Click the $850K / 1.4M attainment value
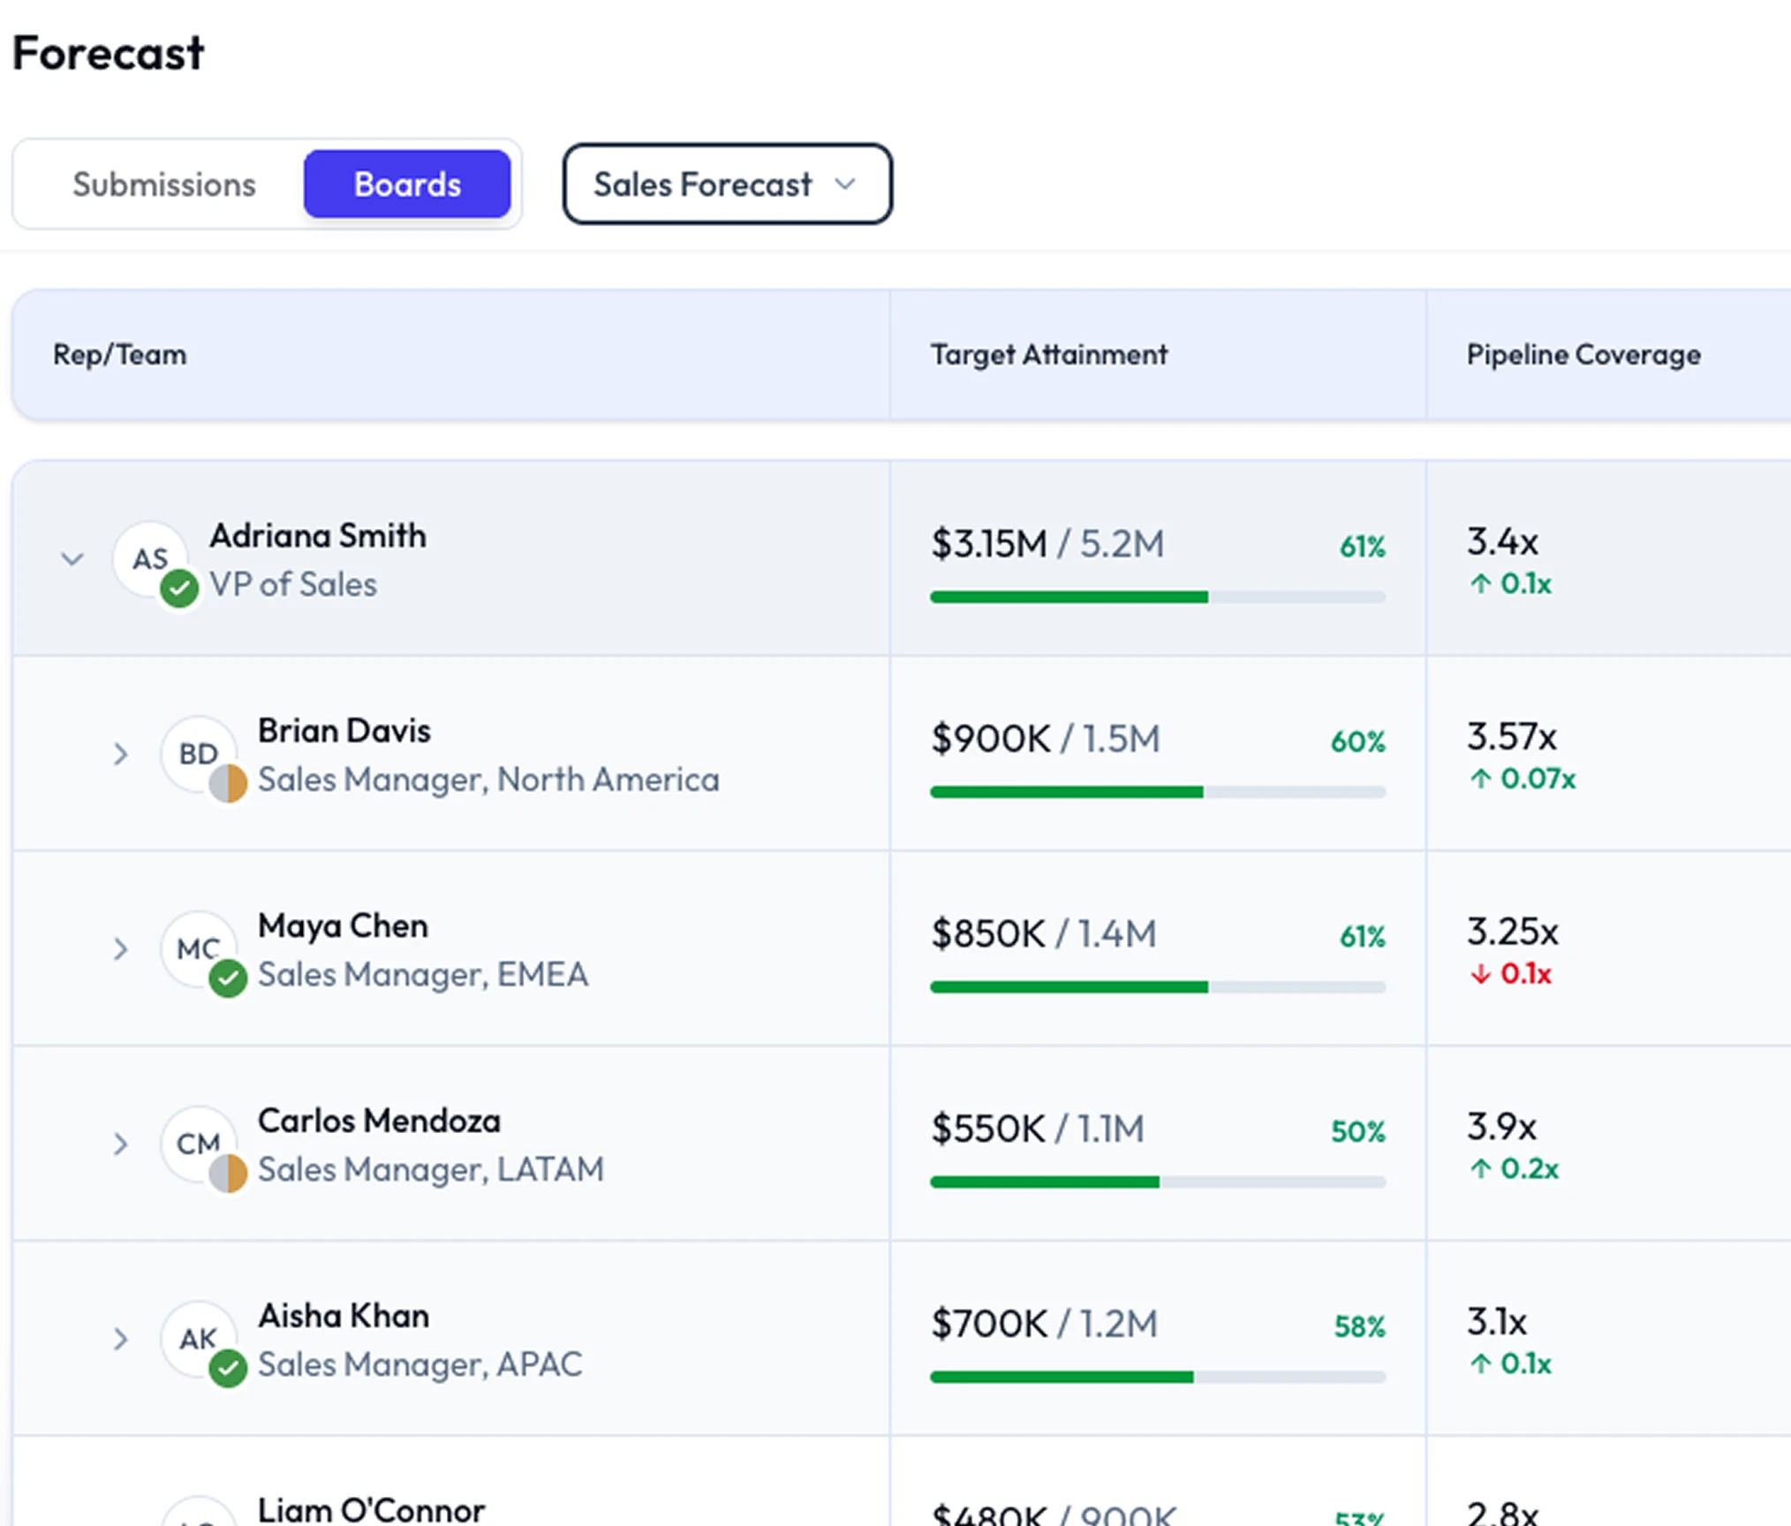 (x=1044, y=934)
